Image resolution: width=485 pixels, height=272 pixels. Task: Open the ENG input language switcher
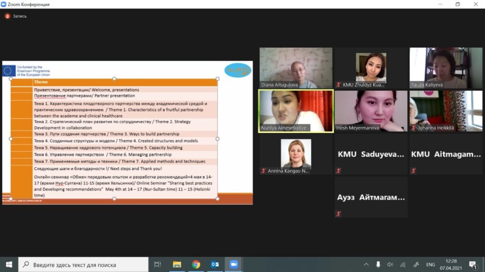point(431,264)
